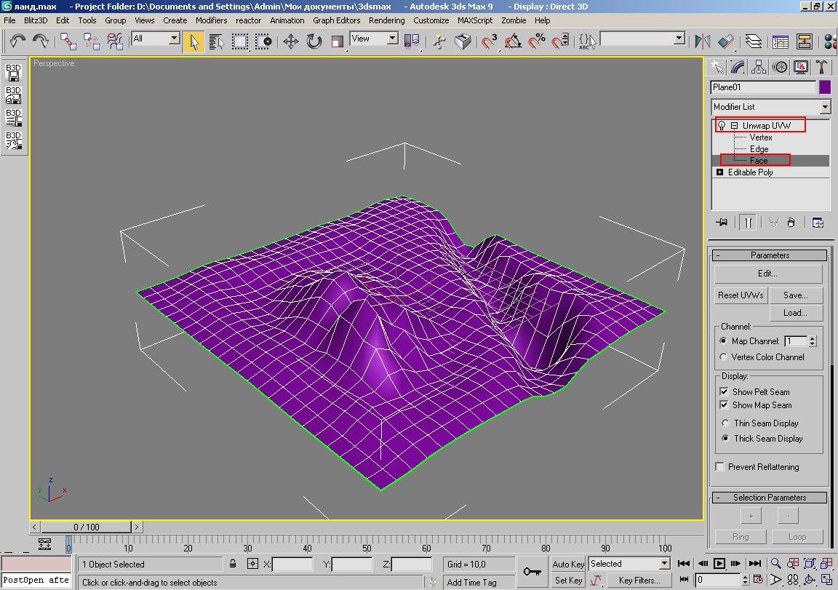Activate the Select Object arrow tool

click(193, 41)
